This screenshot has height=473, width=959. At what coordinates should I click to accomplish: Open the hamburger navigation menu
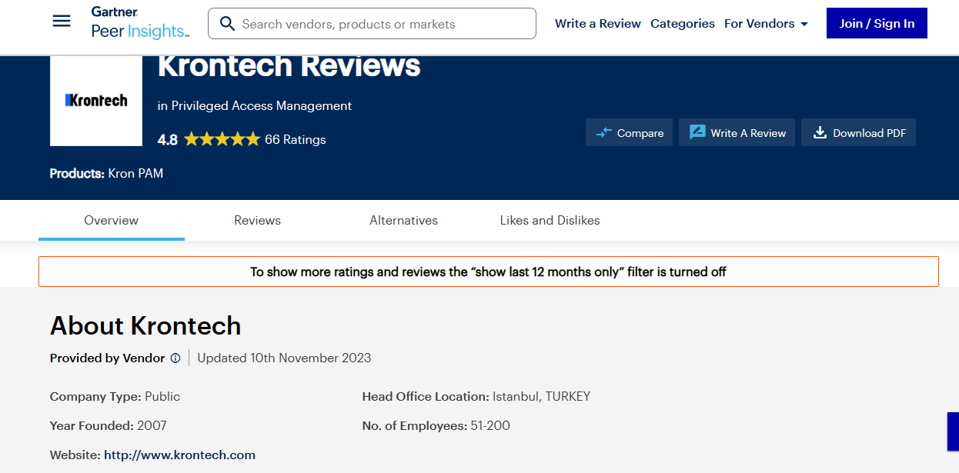[x=62, y=22]
